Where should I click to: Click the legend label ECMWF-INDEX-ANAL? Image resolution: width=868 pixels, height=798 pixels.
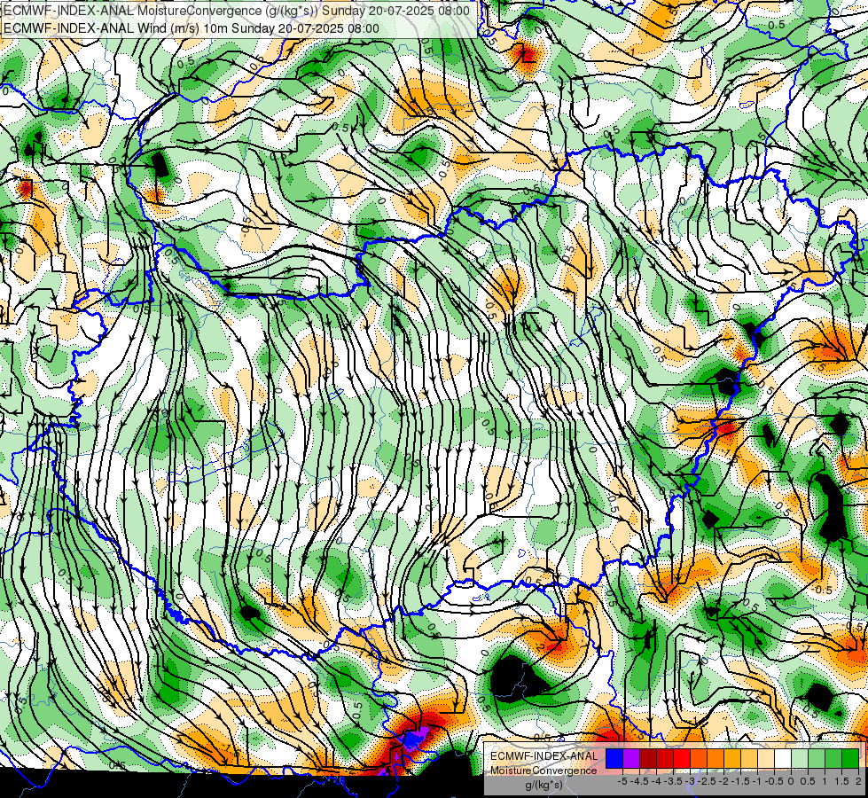544,756
